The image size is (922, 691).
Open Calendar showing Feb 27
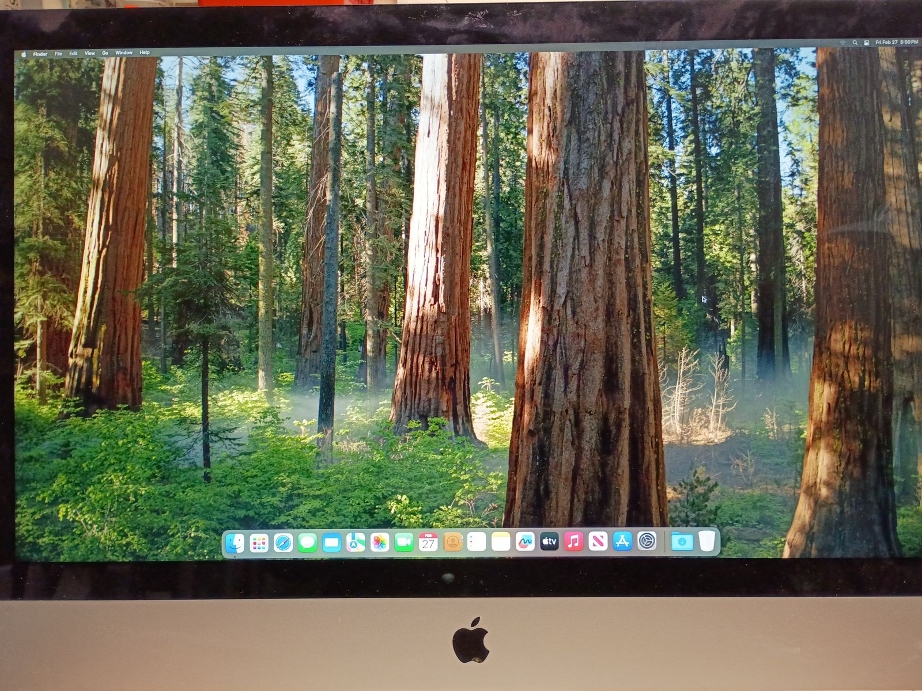click(x=428, y=542)
